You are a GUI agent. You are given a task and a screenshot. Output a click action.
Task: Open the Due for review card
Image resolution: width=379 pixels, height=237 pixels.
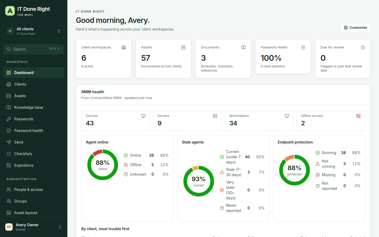(x=343, y=59)
